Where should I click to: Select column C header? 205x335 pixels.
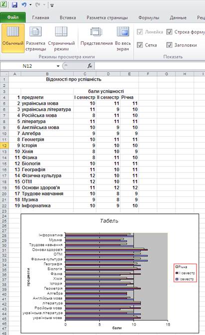pos(85,74)
